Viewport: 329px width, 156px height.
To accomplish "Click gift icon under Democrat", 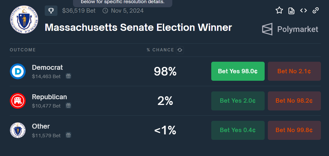I will [x=68, y=76].
